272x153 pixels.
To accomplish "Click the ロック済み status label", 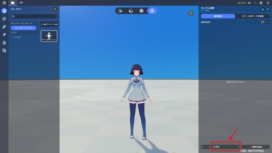I will [205, 11].
